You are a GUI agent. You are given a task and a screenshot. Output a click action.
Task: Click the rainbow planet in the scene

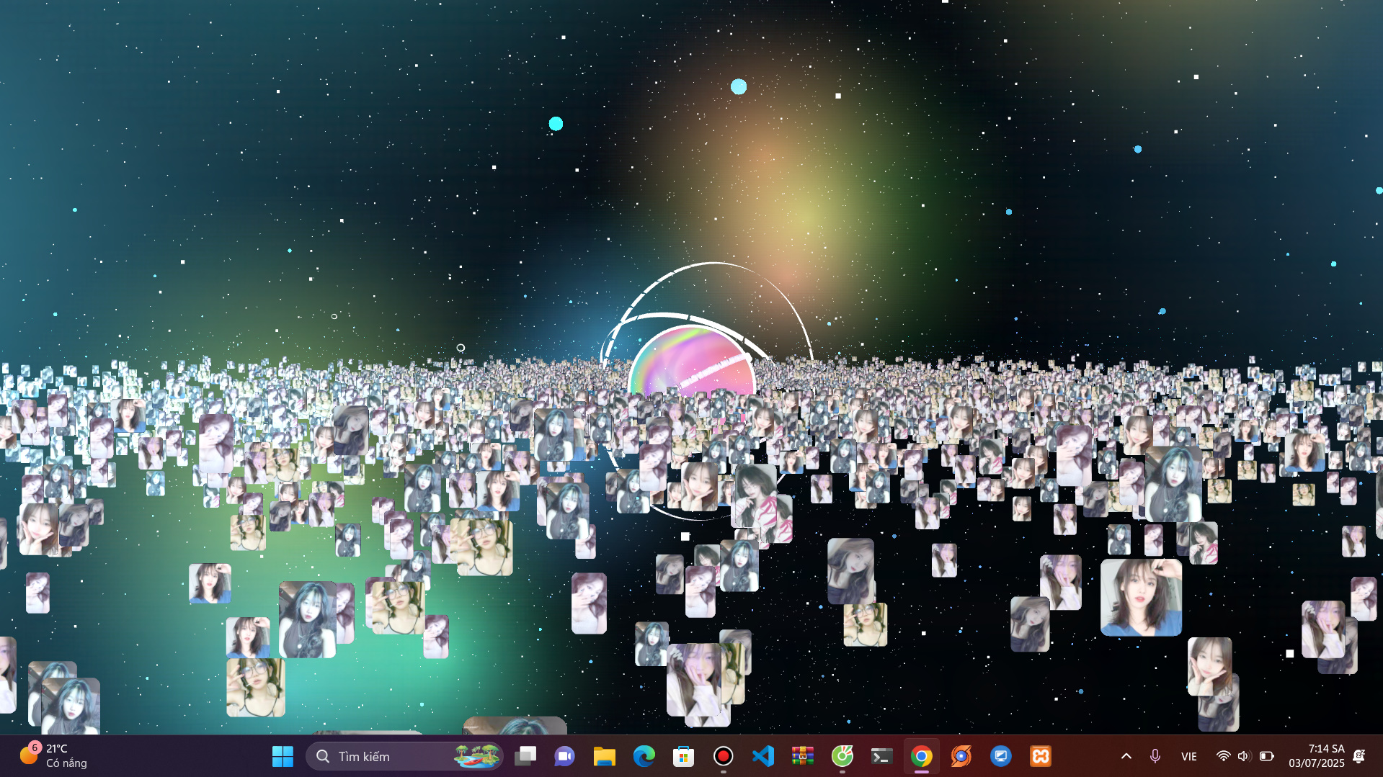pyautogui.click(x=692, y=360)
